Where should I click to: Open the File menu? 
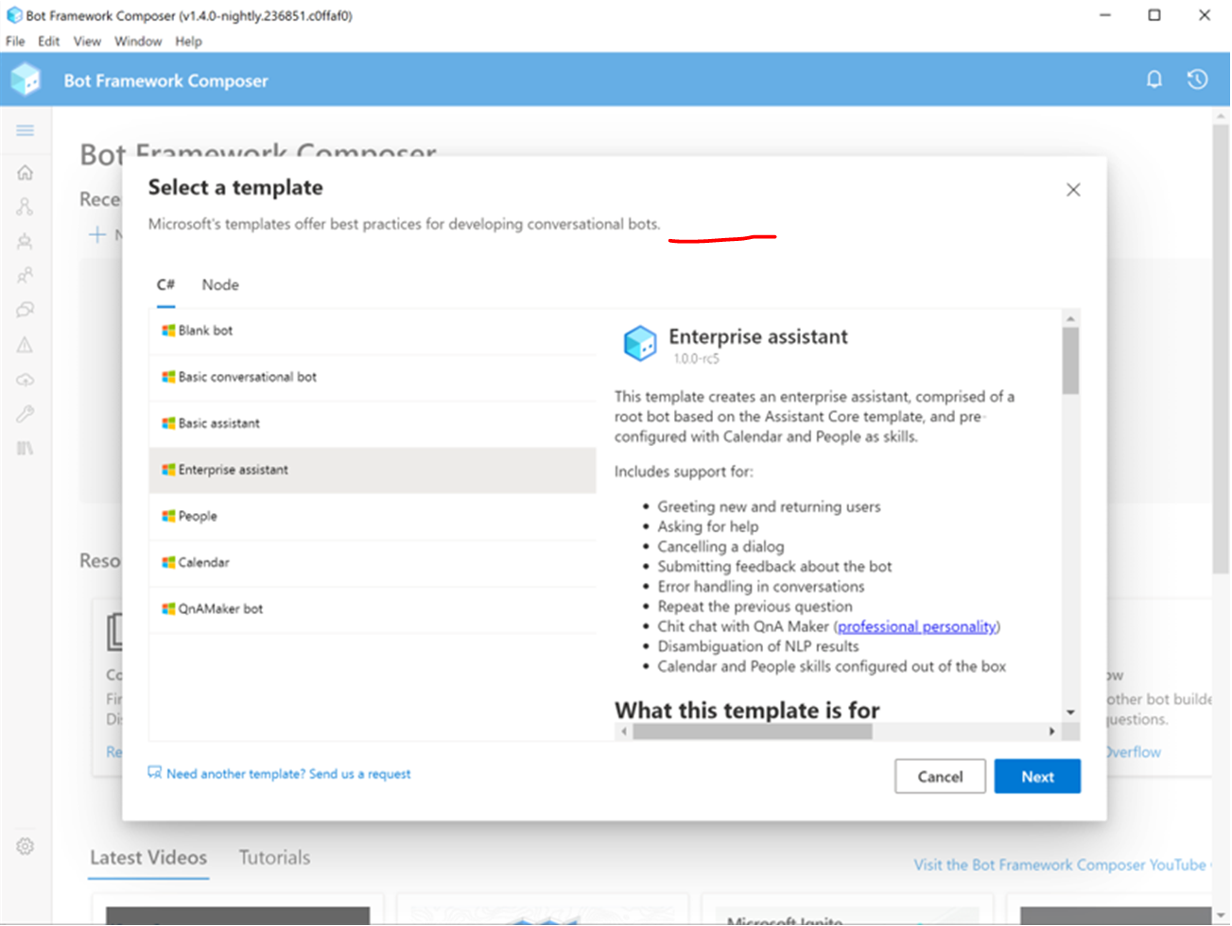click(x=14, y=41)
